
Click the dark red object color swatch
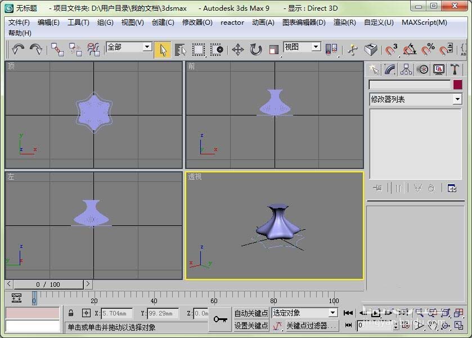[457, 84]
